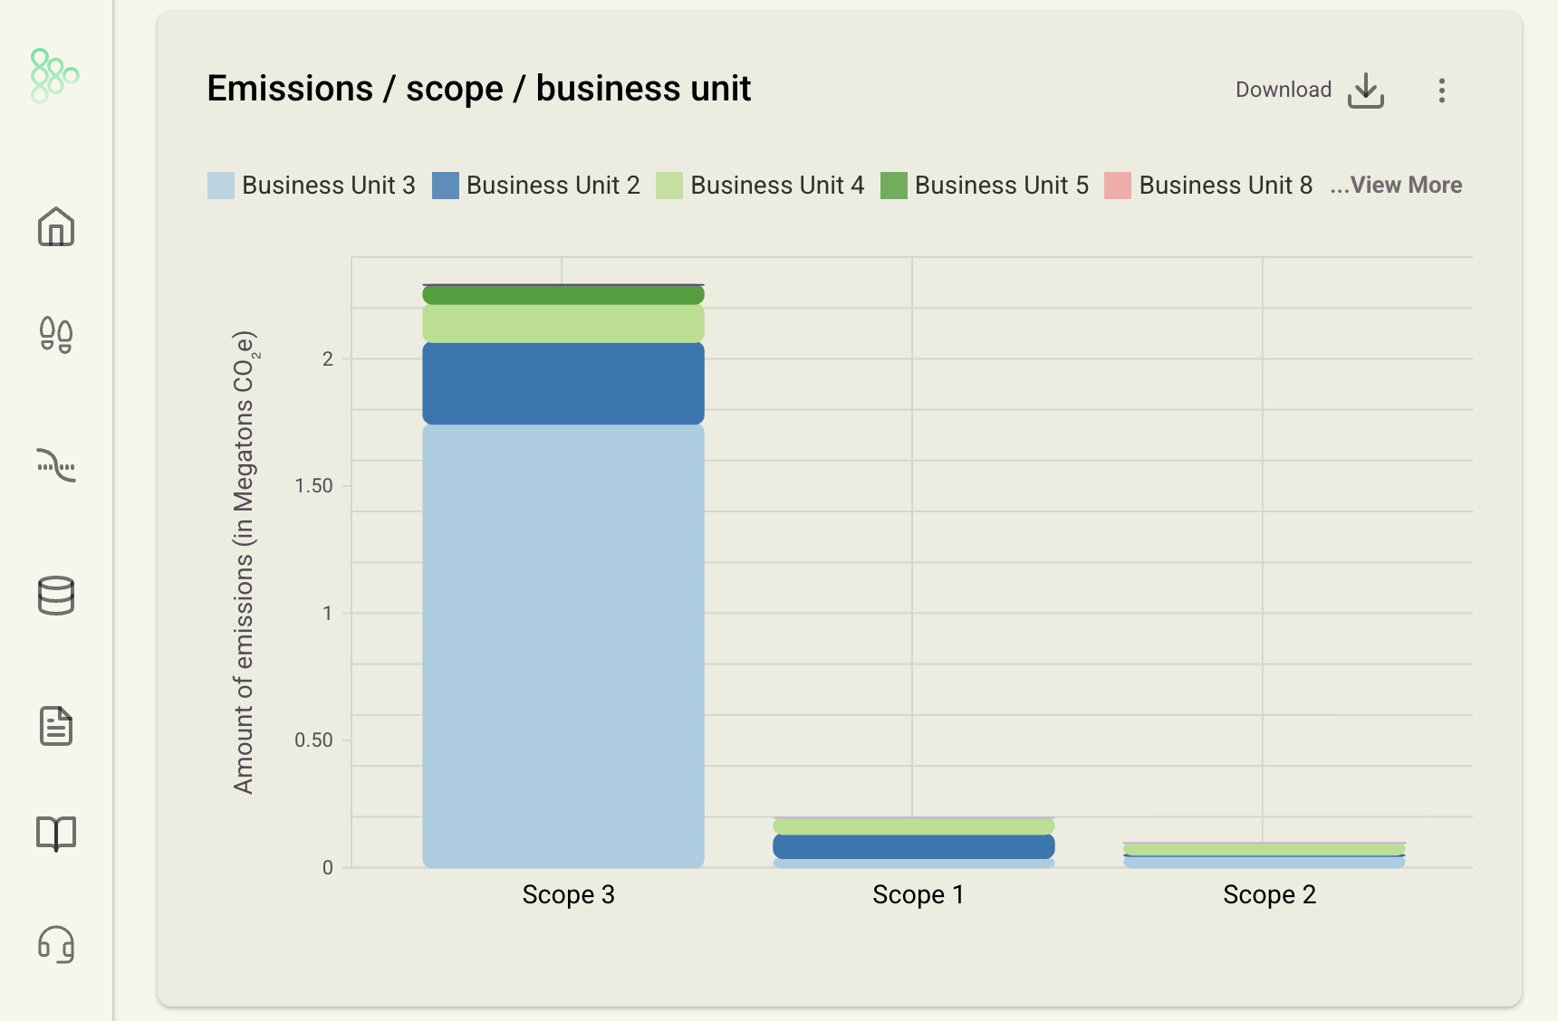Open the Home page icon in sidebar
This screenshot has height=1021, width=1558.
coord(56,226)
